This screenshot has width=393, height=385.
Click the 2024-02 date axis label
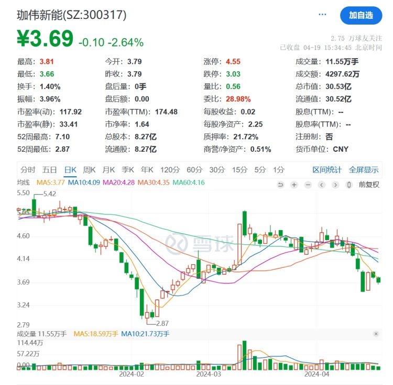coord(132,374)
